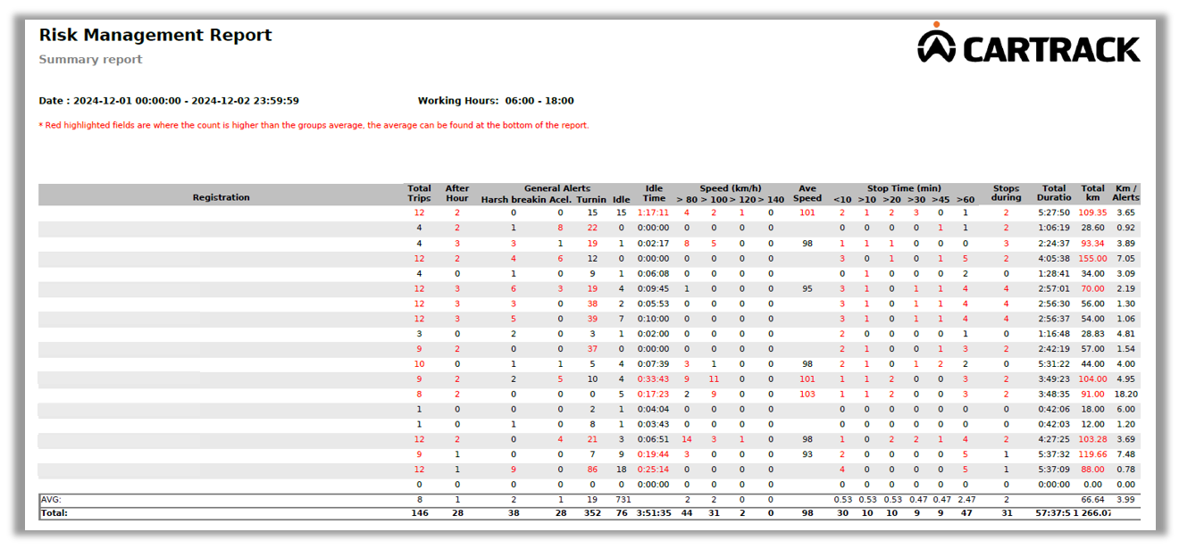Click the 'Total Duratio' column header
Screen dimensions: 1179x549
(1054, 194)
